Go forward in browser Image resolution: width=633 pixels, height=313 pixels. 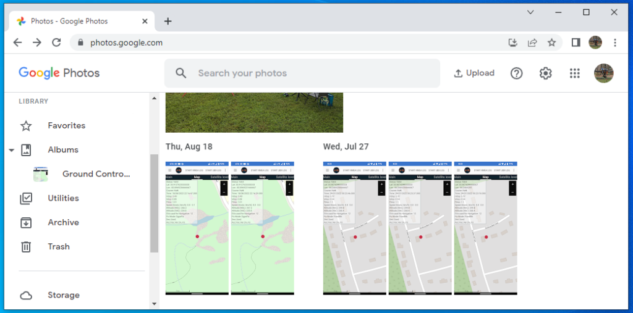pyautogui.click(x=37, y=43)
